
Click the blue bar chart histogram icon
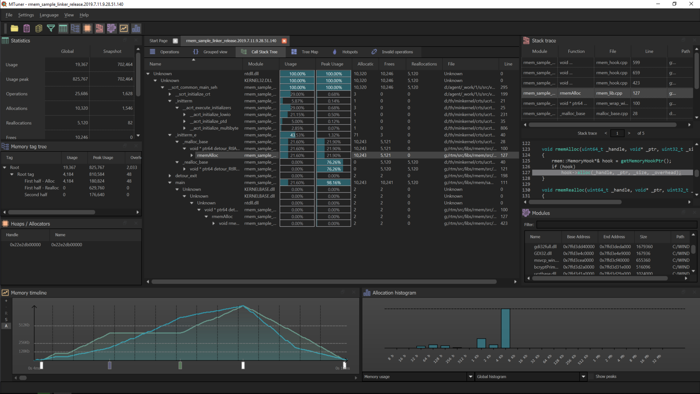tap(136, 28)
